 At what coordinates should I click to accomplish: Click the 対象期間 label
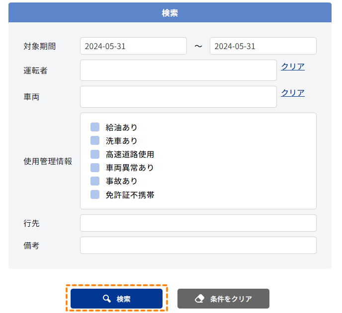pyautogui.click(x=40, y=46)
